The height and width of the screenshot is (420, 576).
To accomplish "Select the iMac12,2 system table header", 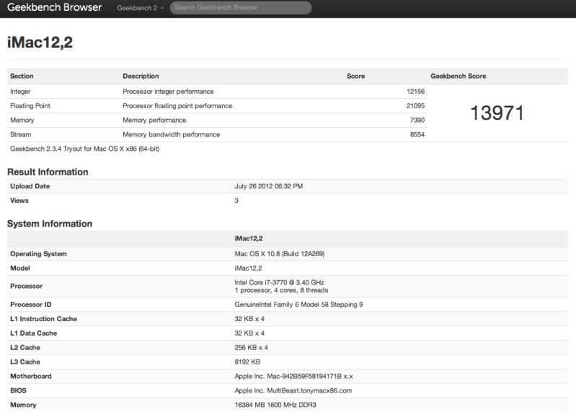I will [249, 239].
